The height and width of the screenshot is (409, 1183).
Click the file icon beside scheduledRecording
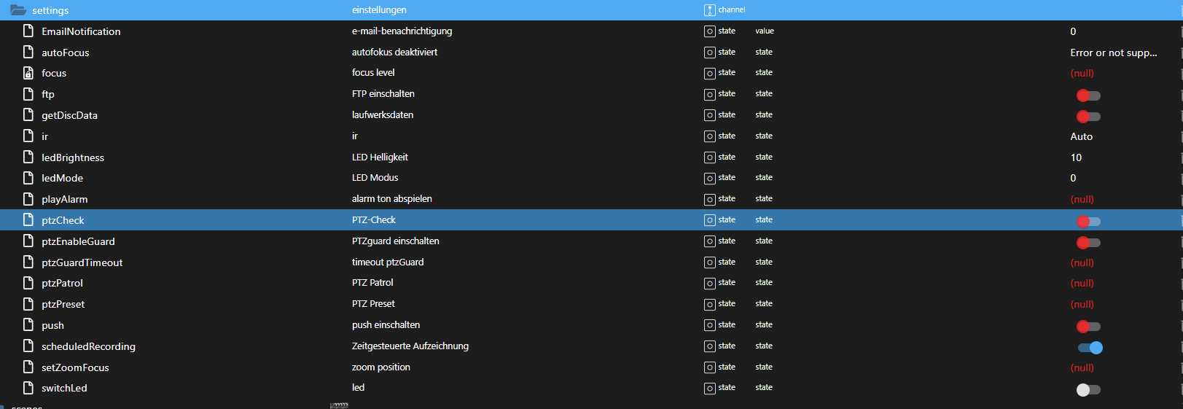[28, 346]
